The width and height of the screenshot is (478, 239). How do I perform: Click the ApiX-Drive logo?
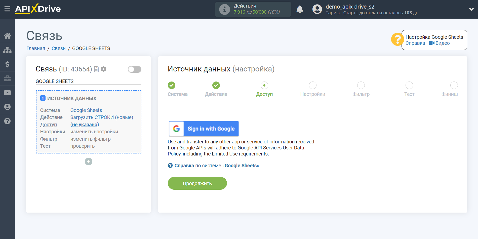[x=38, y=9]
